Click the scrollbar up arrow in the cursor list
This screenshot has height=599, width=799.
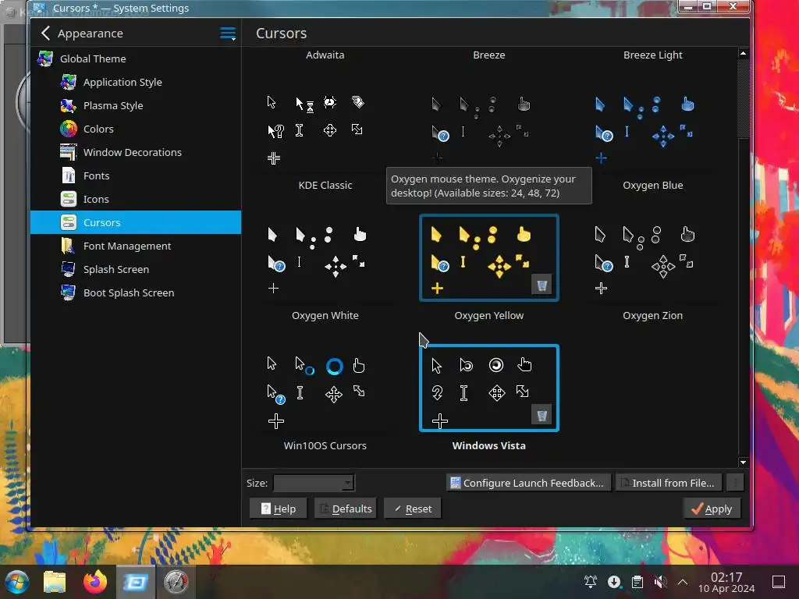[x=743, y=53]
